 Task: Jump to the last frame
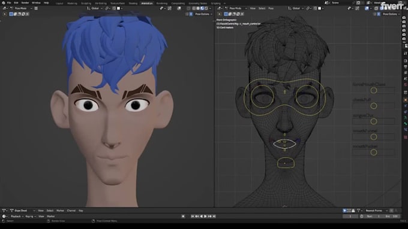click(x=214, y=216)
